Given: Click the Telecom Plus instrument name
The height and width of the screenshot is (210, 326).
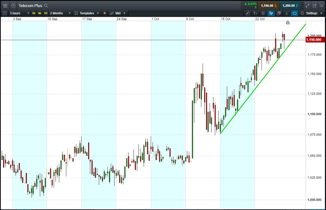Looking at the screenshot, I should [30, 5].
